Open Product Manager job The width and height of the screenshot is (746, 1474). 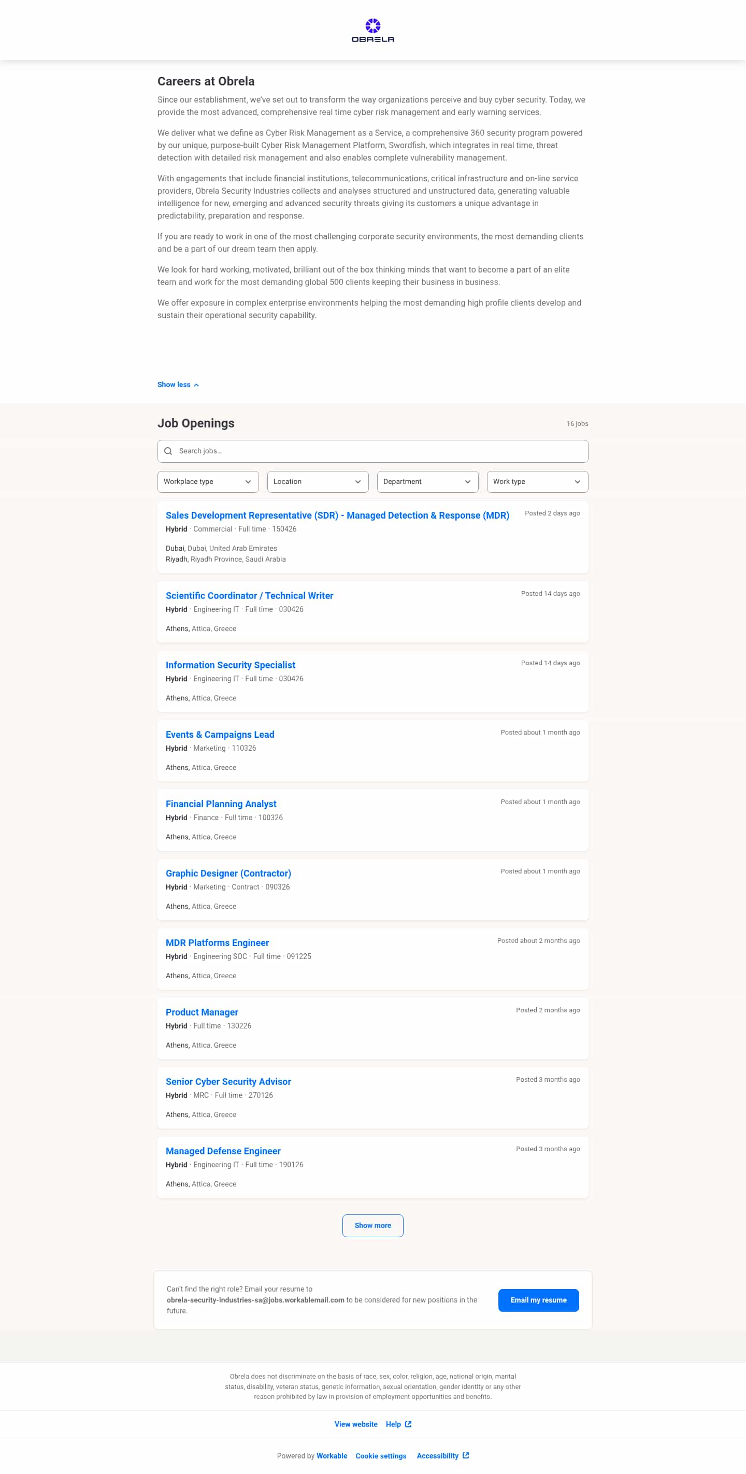pyautogui.click(x=202, y=1012)
